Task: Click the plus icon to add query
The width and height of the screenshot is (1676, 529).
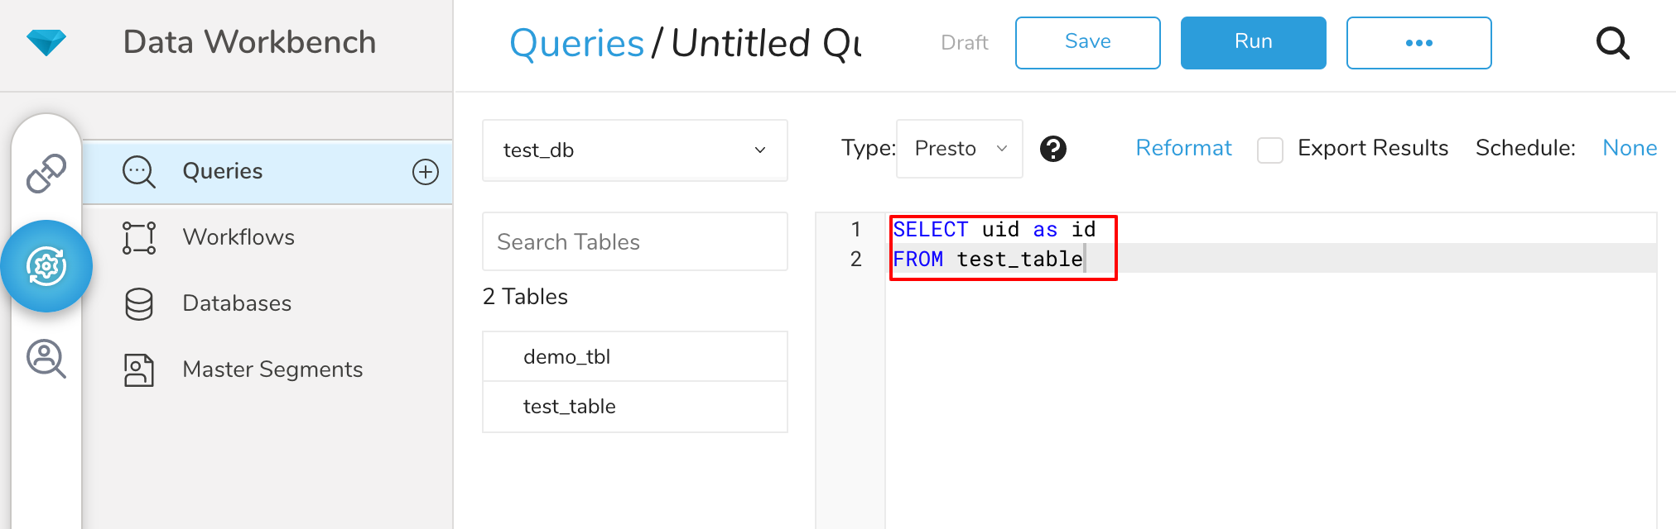Action: coord(426,172)
